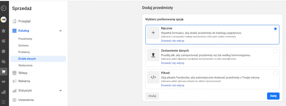
Task: Click the notification icon with the red dot
Action: tap(4, 41)
